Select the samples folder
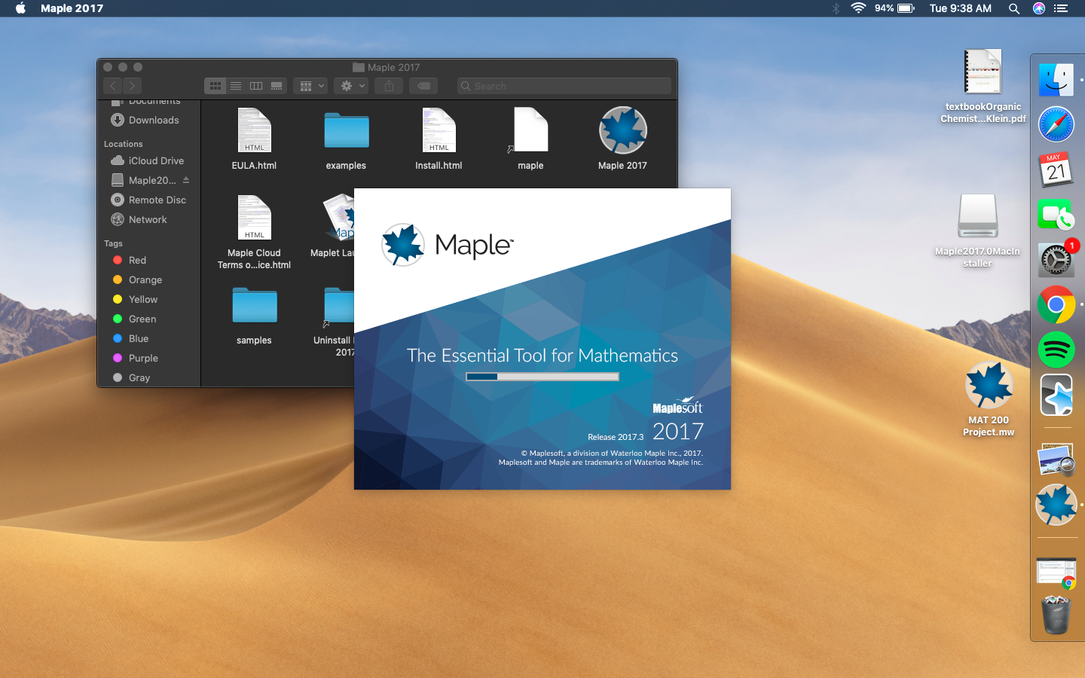 (x=254, y=307)
